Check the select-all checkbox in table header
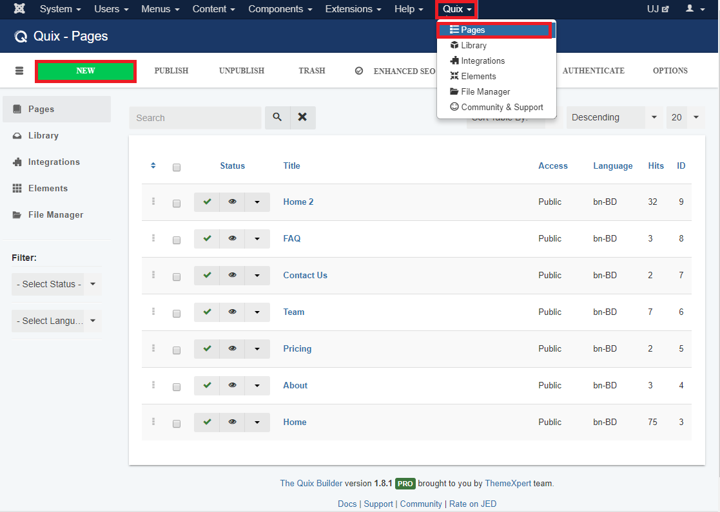This screenshot has width=720, height=512. (177, 167)
